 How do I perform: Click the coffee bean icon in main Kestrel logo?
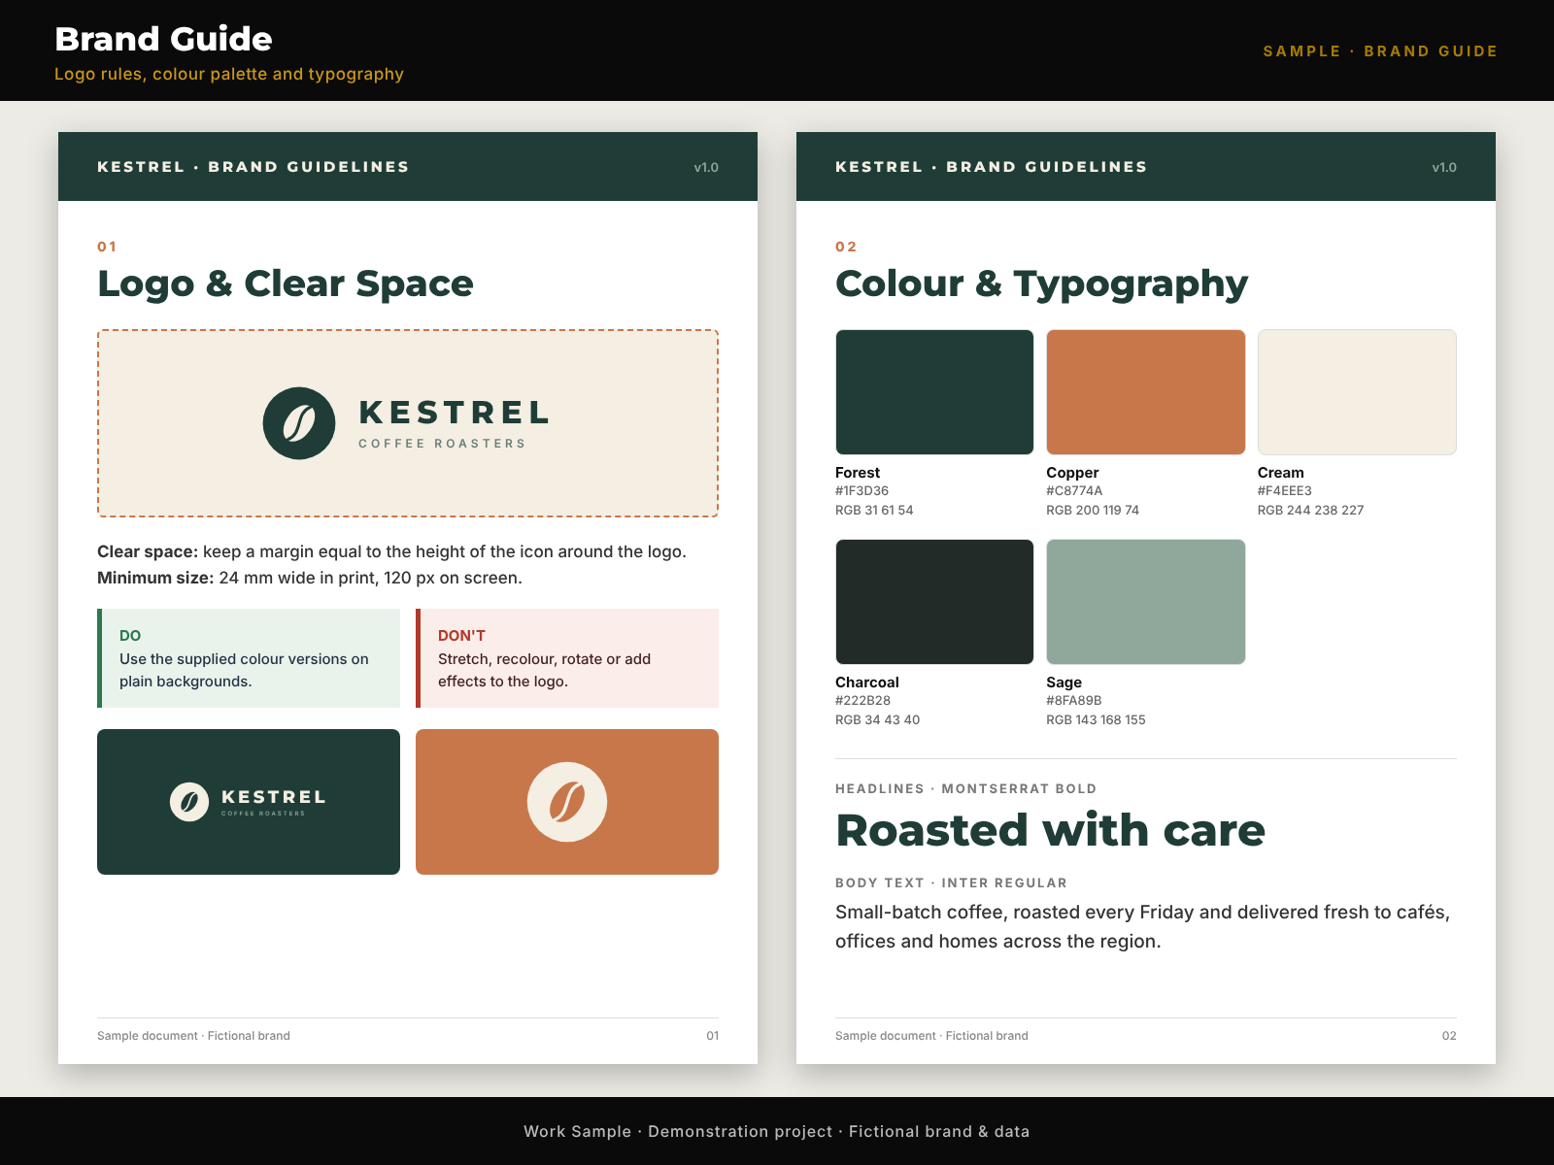pyautogui.click(x=299, y=423)
